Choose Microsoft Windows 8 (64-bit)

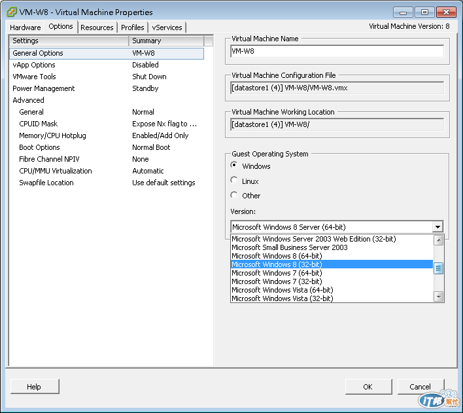(332, 256)
